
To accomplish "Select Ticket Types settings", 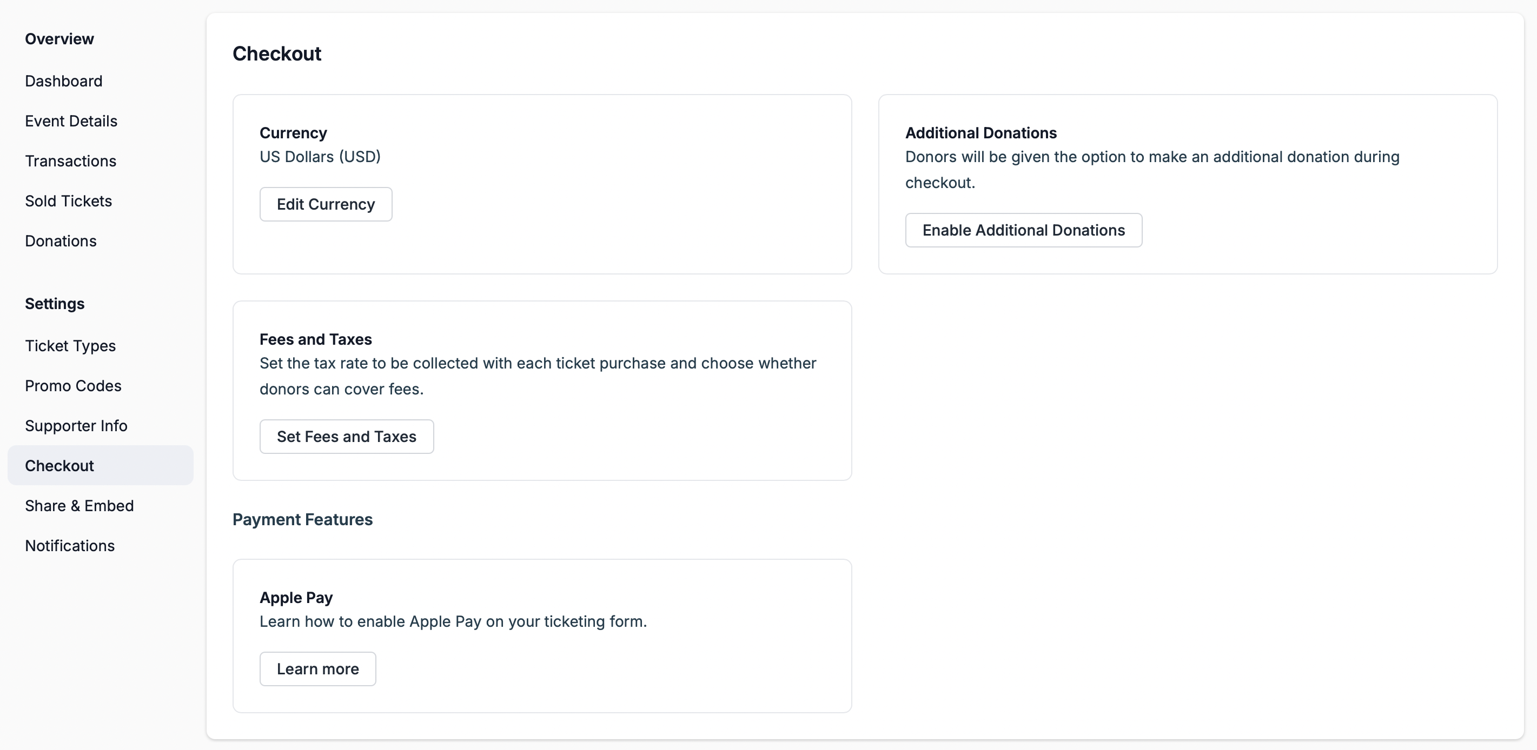I will tap(70, 345).
